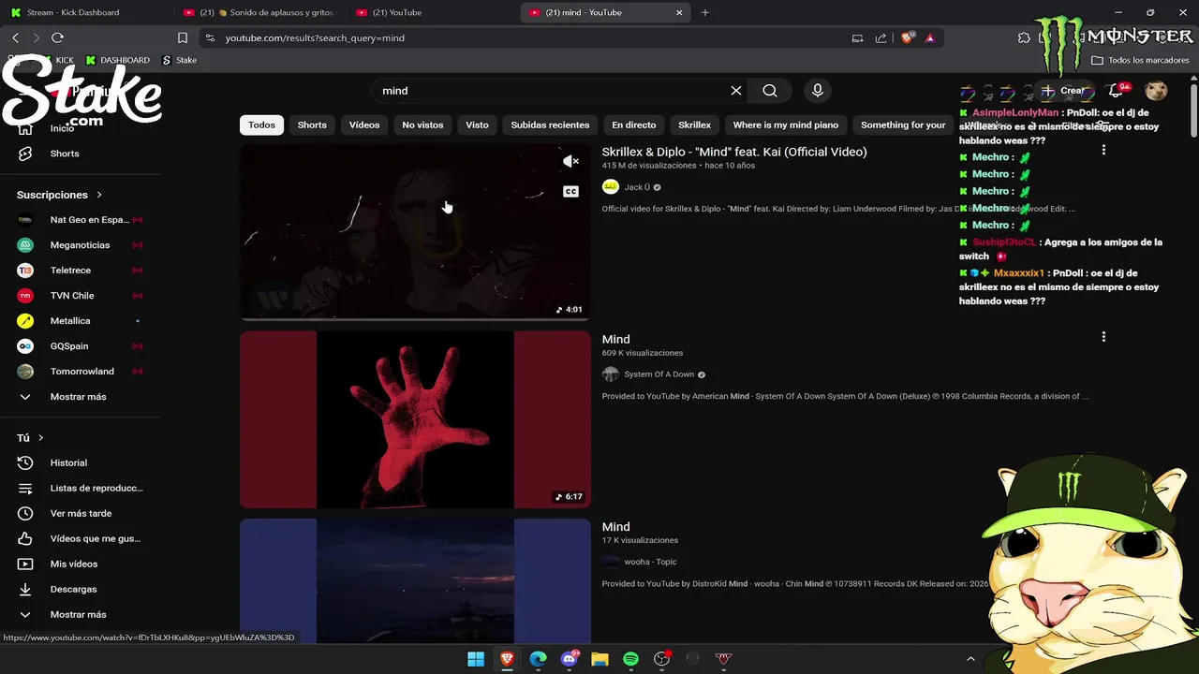Select the Vídeos filter chip
The width and height of the screenshot is (1199, 674).
364,125
